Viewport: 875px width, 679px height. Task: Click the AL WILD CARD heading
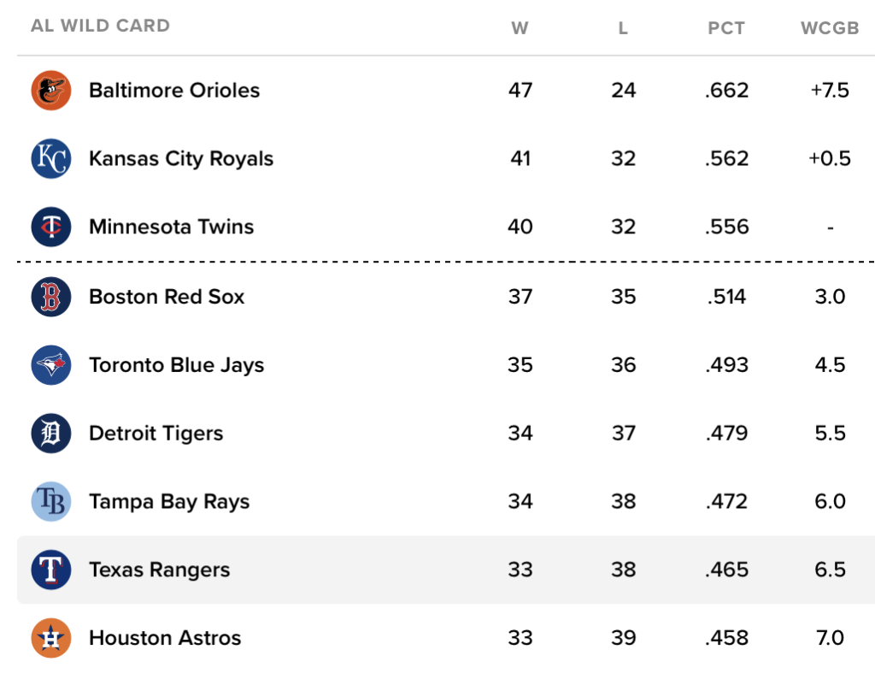(x=100, y=26)
